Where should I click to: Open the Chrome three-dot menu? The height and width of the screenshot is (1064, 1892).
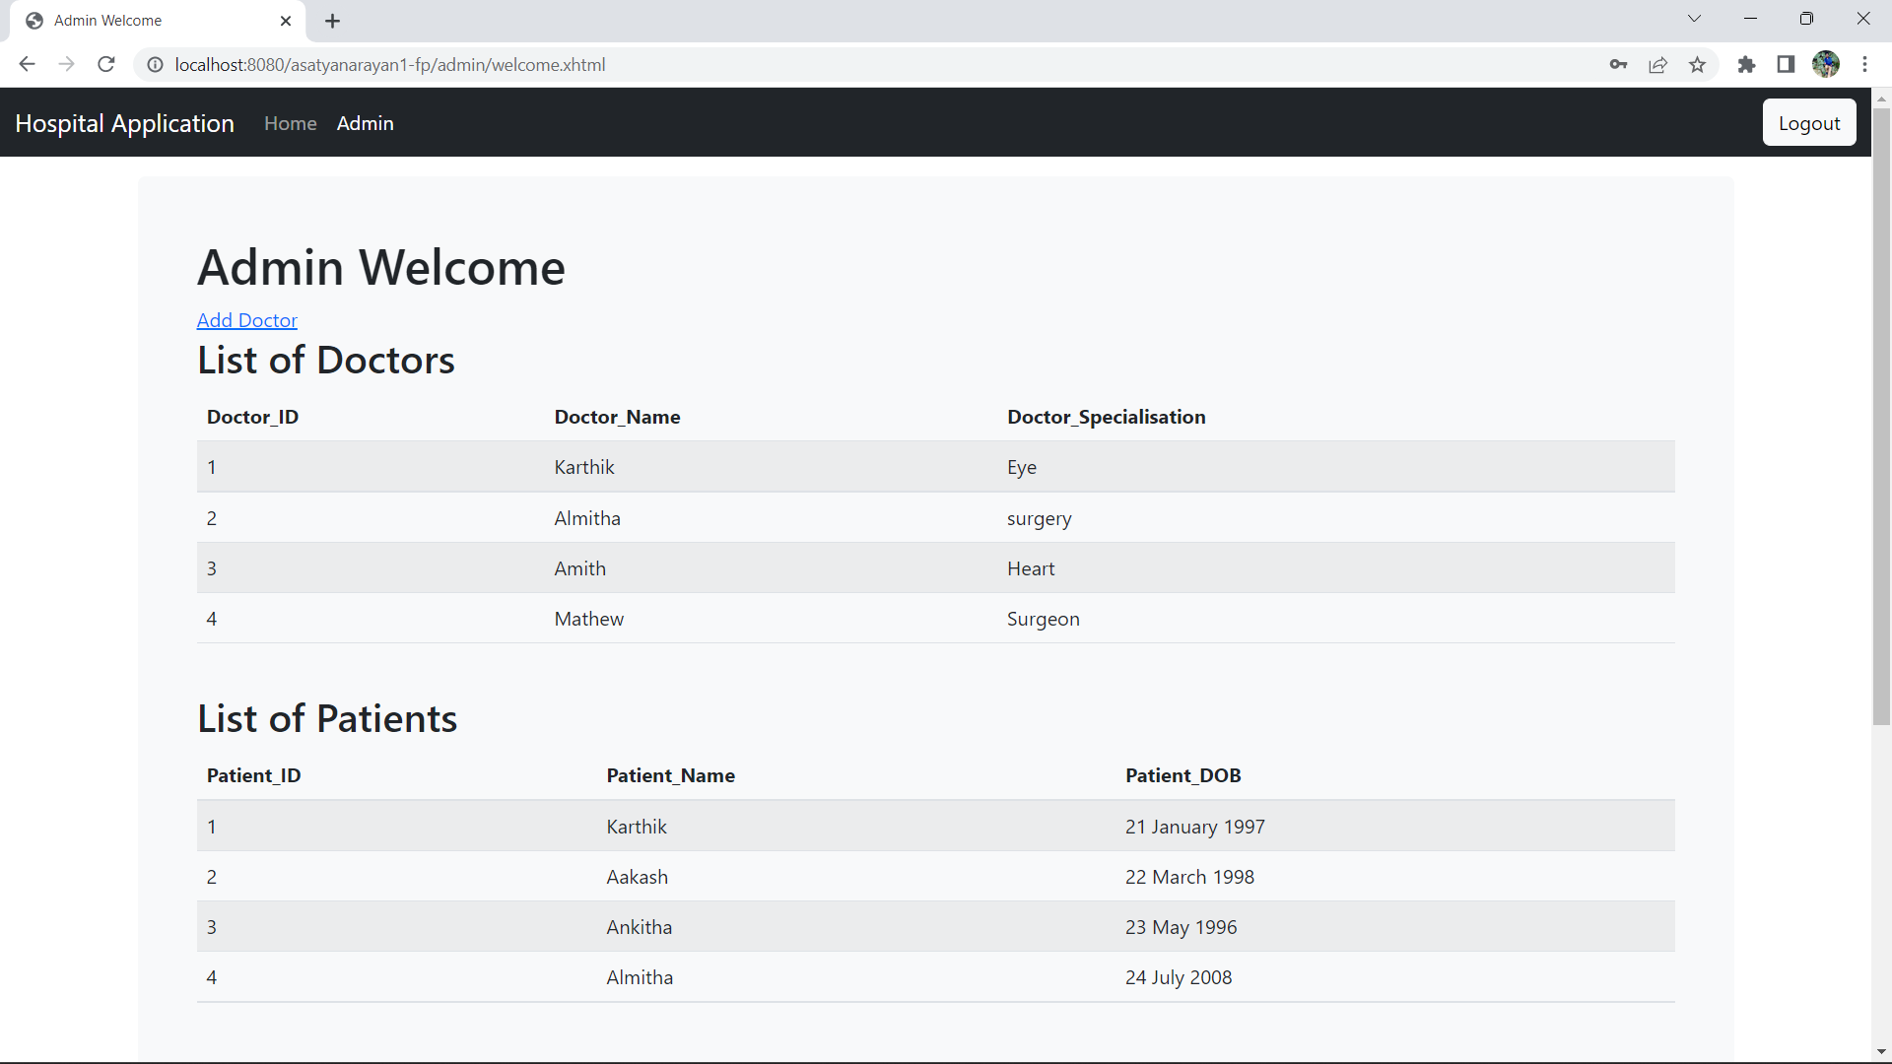1864,65
